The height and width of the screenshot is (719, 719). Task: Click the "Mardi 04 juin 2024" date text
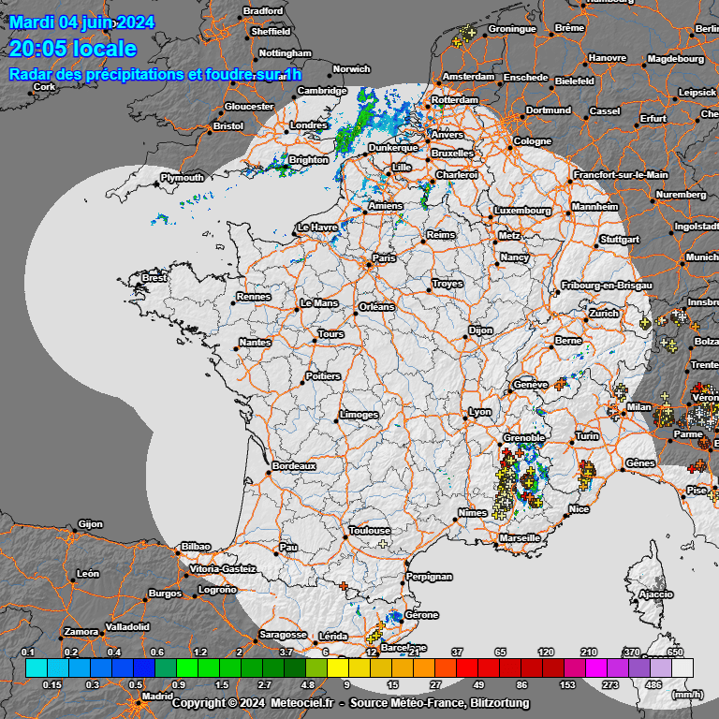coord(82,22)
